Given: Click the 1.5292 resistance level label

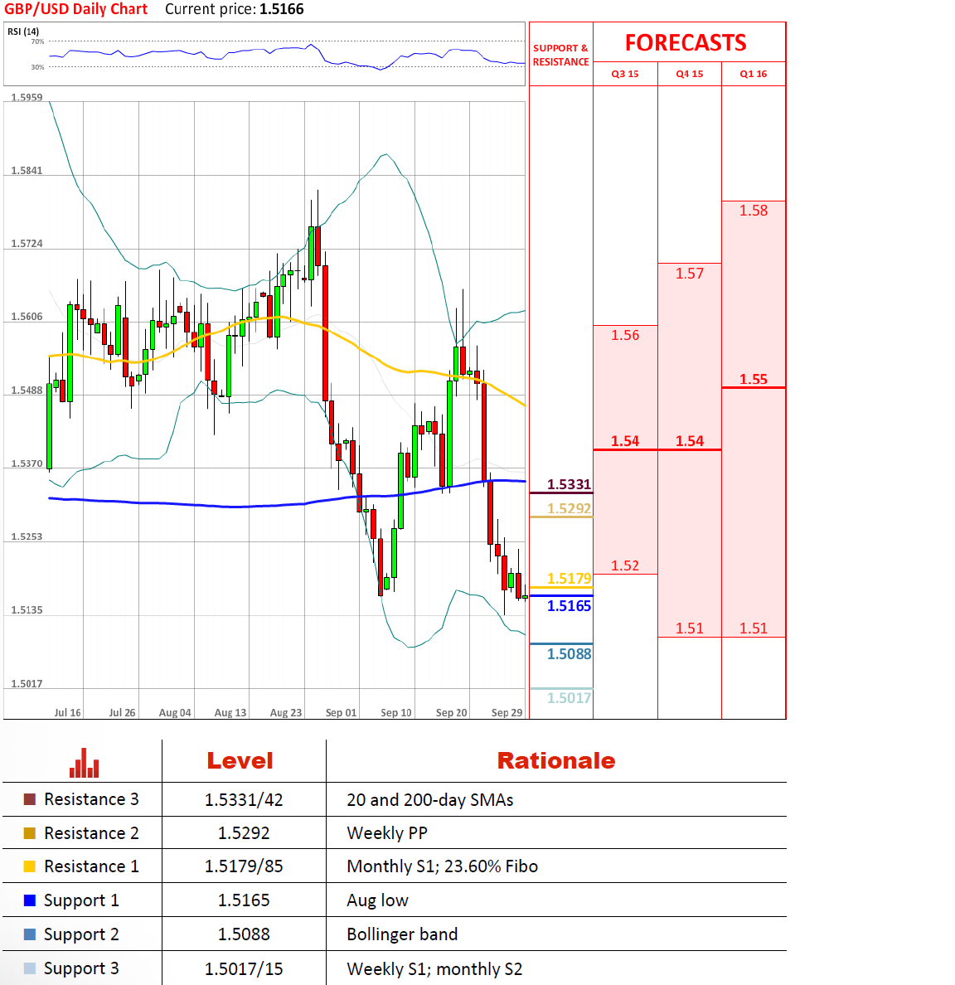Looking at the screenshot, I should (569, 508).
